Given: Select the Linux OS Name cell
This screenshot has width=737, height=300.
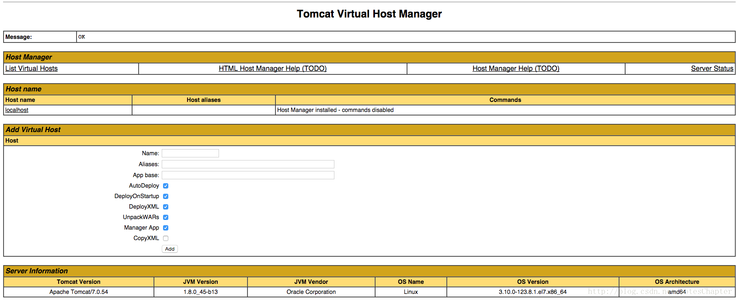Looking at the screenshot, I should pos(411,292).
